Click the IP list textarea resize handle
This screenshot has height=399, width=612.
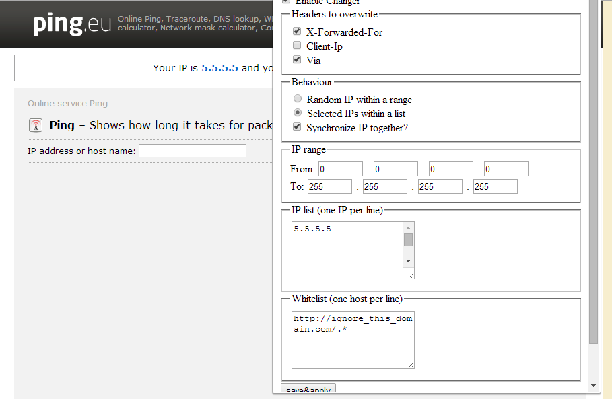click(x=411, y=275)
